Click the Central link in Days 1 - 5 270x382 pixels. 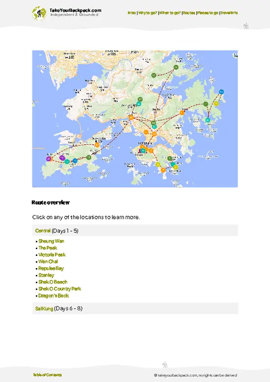[x=43, y=231]
